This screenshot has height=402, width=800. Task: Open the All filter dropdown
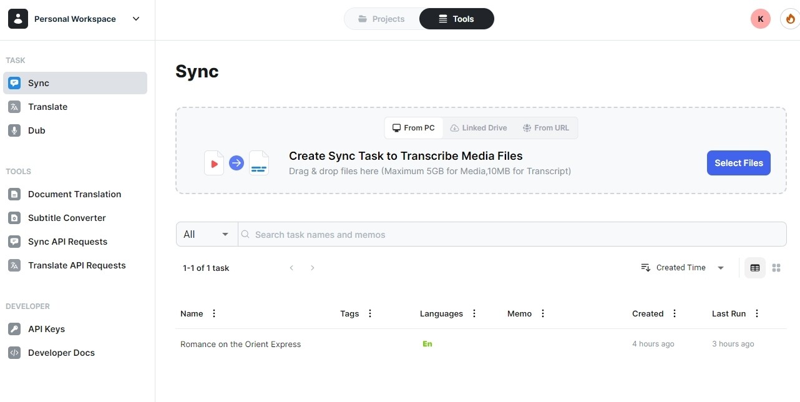(x=207, y=234)
